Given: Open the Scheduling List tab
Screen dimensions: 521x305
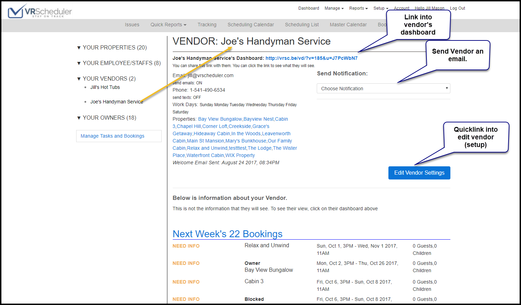Looking at the screenshot, I should [x=302, y=25].
